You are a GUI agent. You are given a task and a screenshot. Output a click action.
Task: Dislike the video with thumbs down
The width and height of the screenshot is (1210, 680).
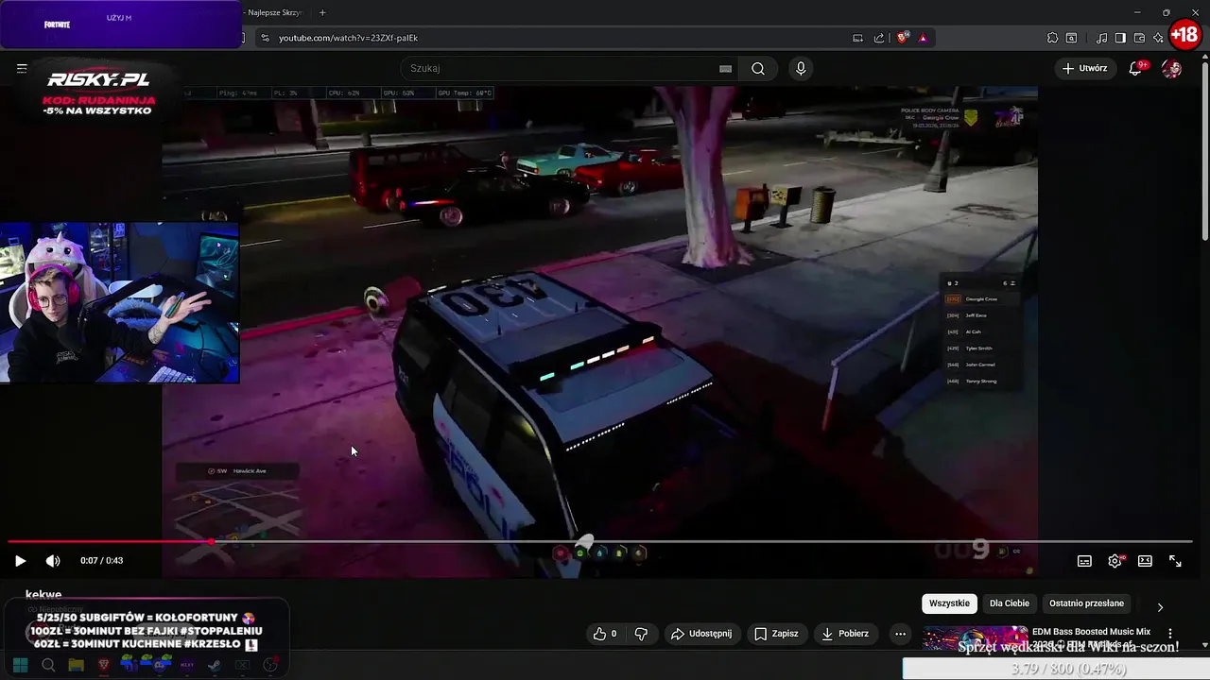(x=641, y=634)
